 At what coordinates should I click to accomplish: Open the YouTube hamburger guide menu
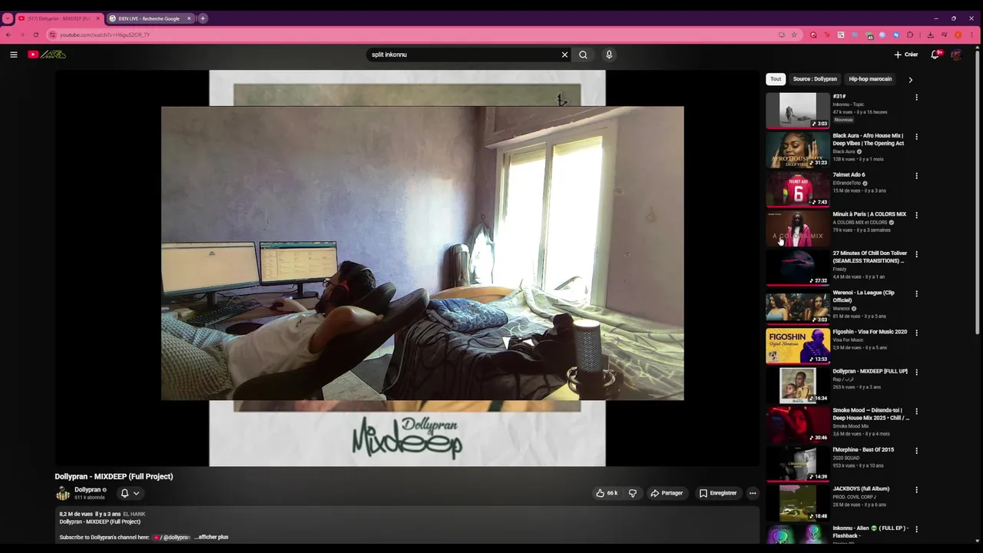click(13, 55)
